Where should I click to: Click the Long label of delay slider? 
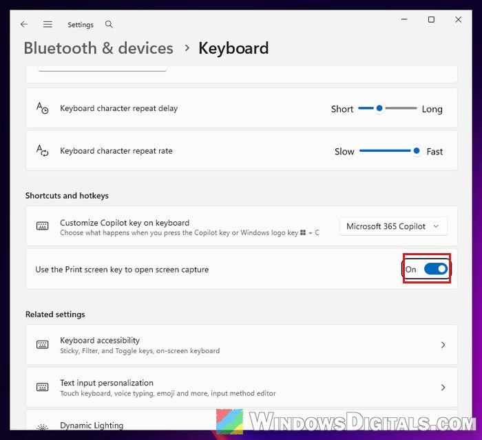[432, 109]
